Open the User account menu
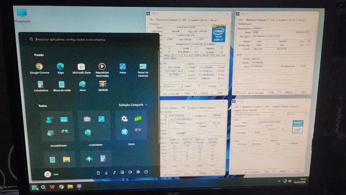Viewport: 346px width, 195px height. click(51, 174)
